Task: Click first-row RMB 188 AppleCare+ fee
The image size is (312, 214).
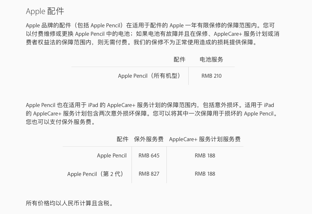Action: pyautogui.click(x=205, y=156)
